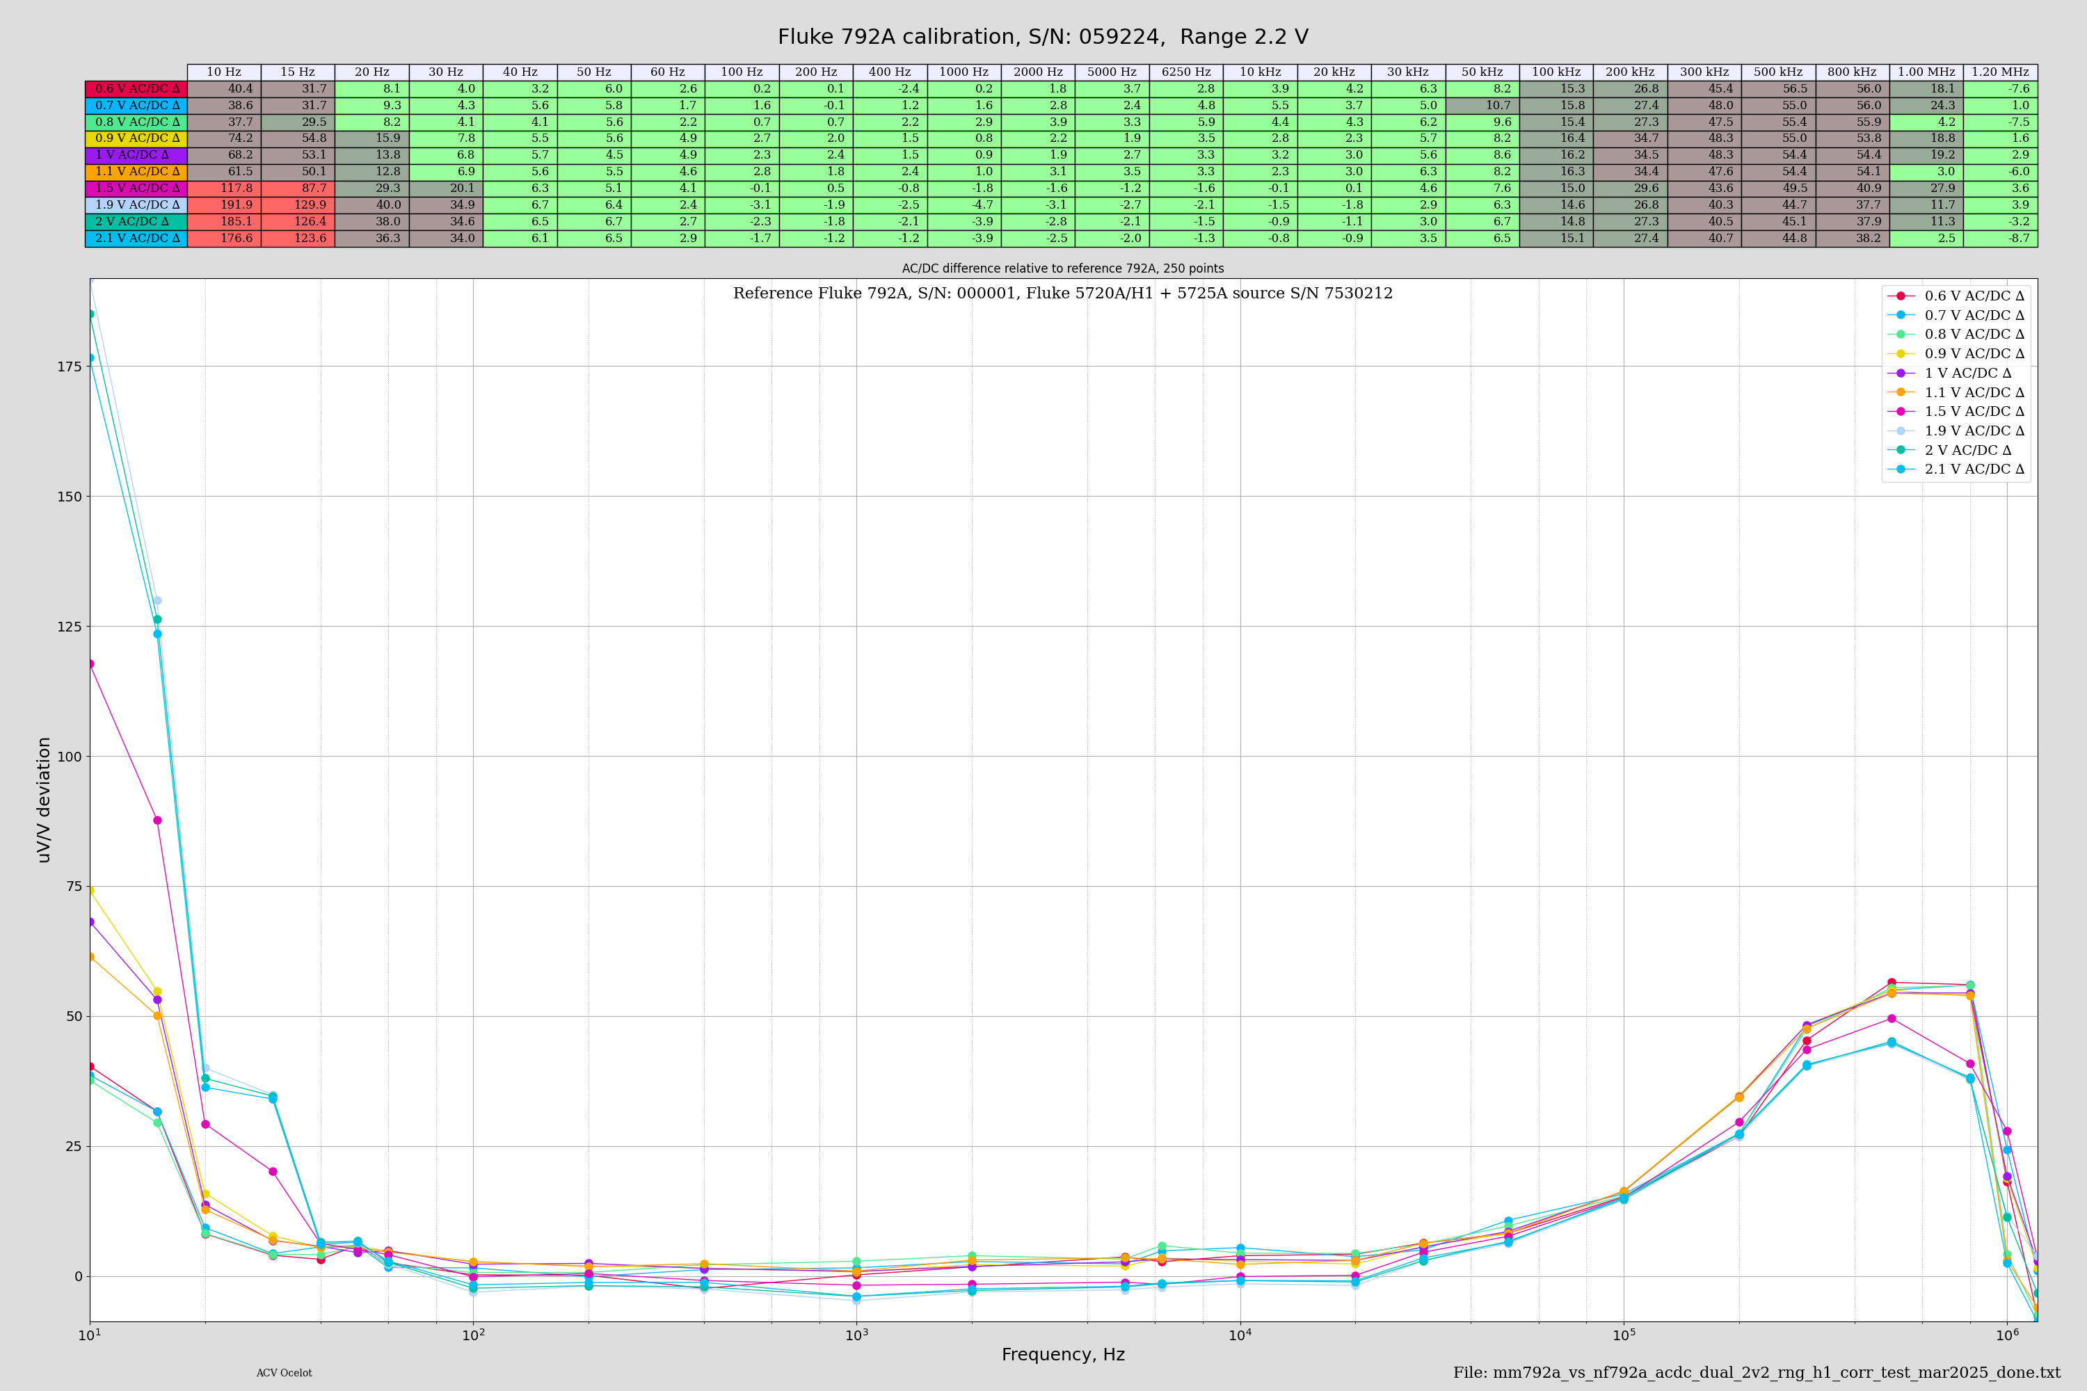The height and width of the screenshot is (1391, 2087).
Task: Select legend entry "0.8 V AC/DC Δ"
Action: coord(1956,335)
